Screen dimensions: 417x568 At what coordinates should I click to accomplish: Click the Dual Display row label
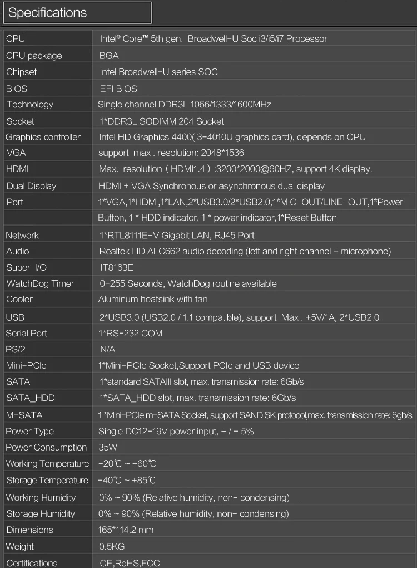[32, 186]
